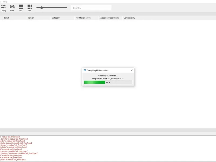Viewport: 216px width, 162px height.
Task: Select log line containing '_Design_Coordinates'
Action: 19,153
